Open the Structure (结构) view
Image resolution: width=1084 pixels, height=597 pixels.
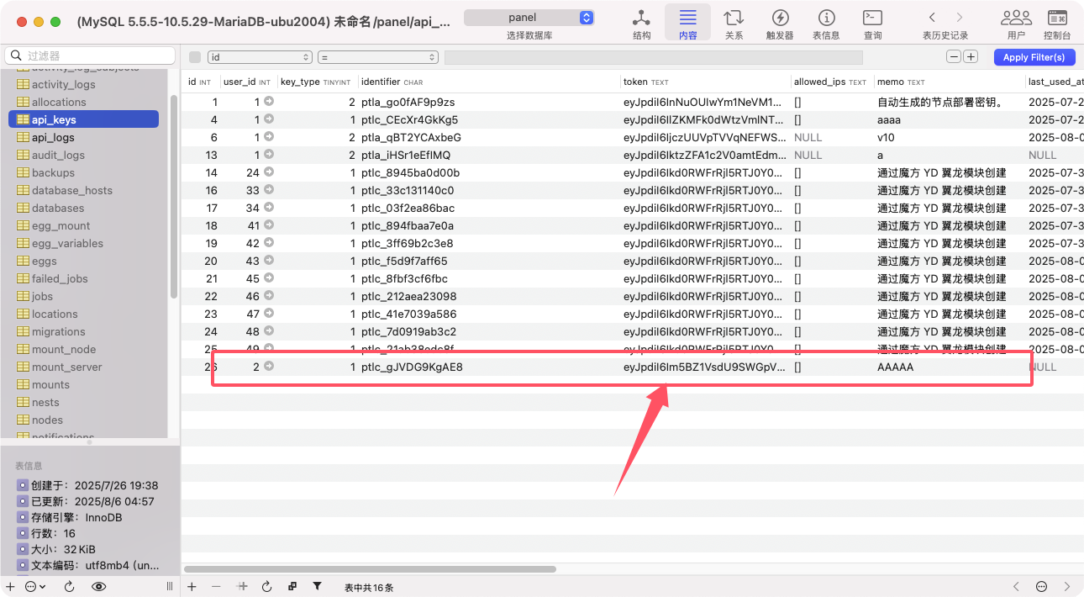(x=641, y=23)
